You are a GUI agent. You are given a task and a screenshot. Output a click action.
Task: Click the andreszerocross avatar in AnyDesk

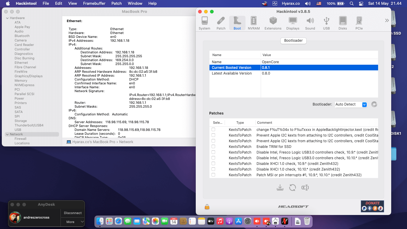pyautogui.click(x=15, y=217)
